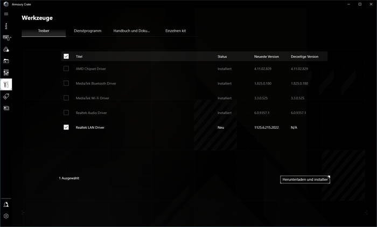The image size is (377, 227).
Task: Open the deals price-tag sidebar icon
Action: [x=6, y=97]
